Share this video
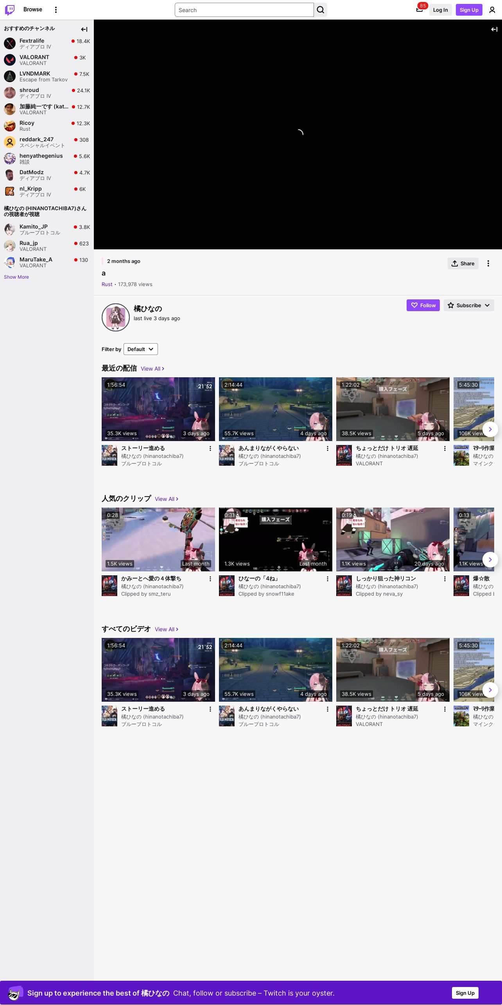Image resolution: width=502 pixels, height=1005 pixels. pyautogui.click(x=463, y=263)
